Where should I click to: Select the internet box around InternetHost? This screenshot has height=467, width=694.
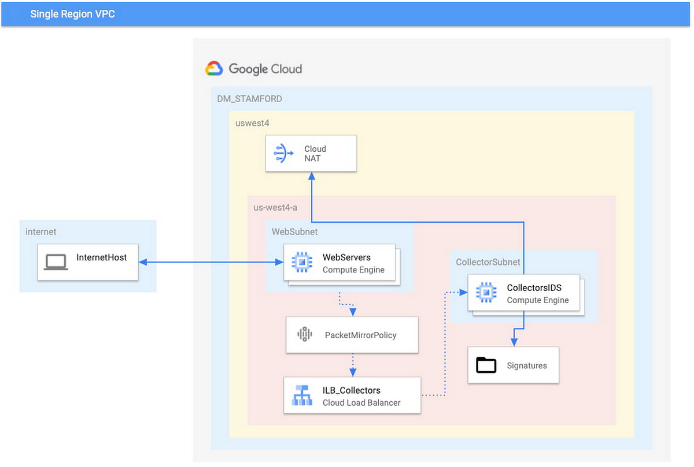[x=40, y=231]
